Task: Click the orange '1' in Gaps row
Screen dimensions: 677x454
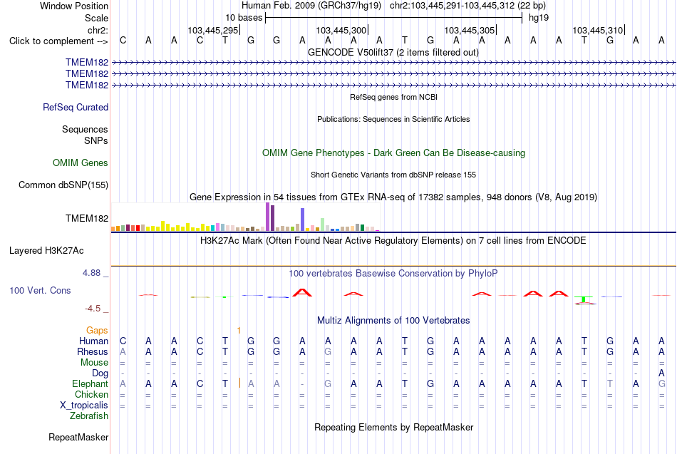Action: tap(239, 331)
